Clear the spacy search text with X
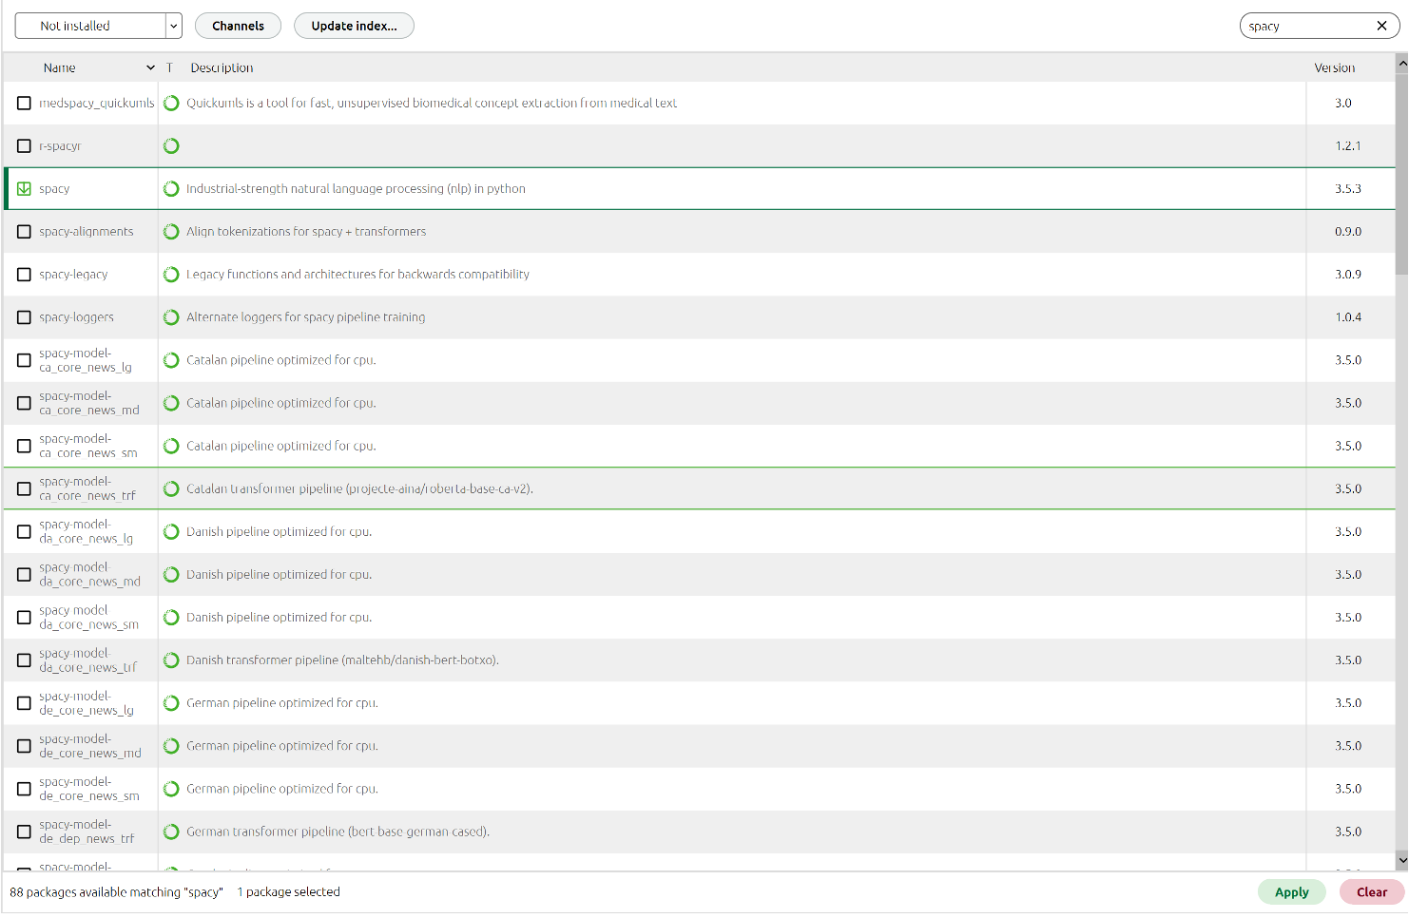This screenshot has width=1409, height=918. pos(1381,27)
